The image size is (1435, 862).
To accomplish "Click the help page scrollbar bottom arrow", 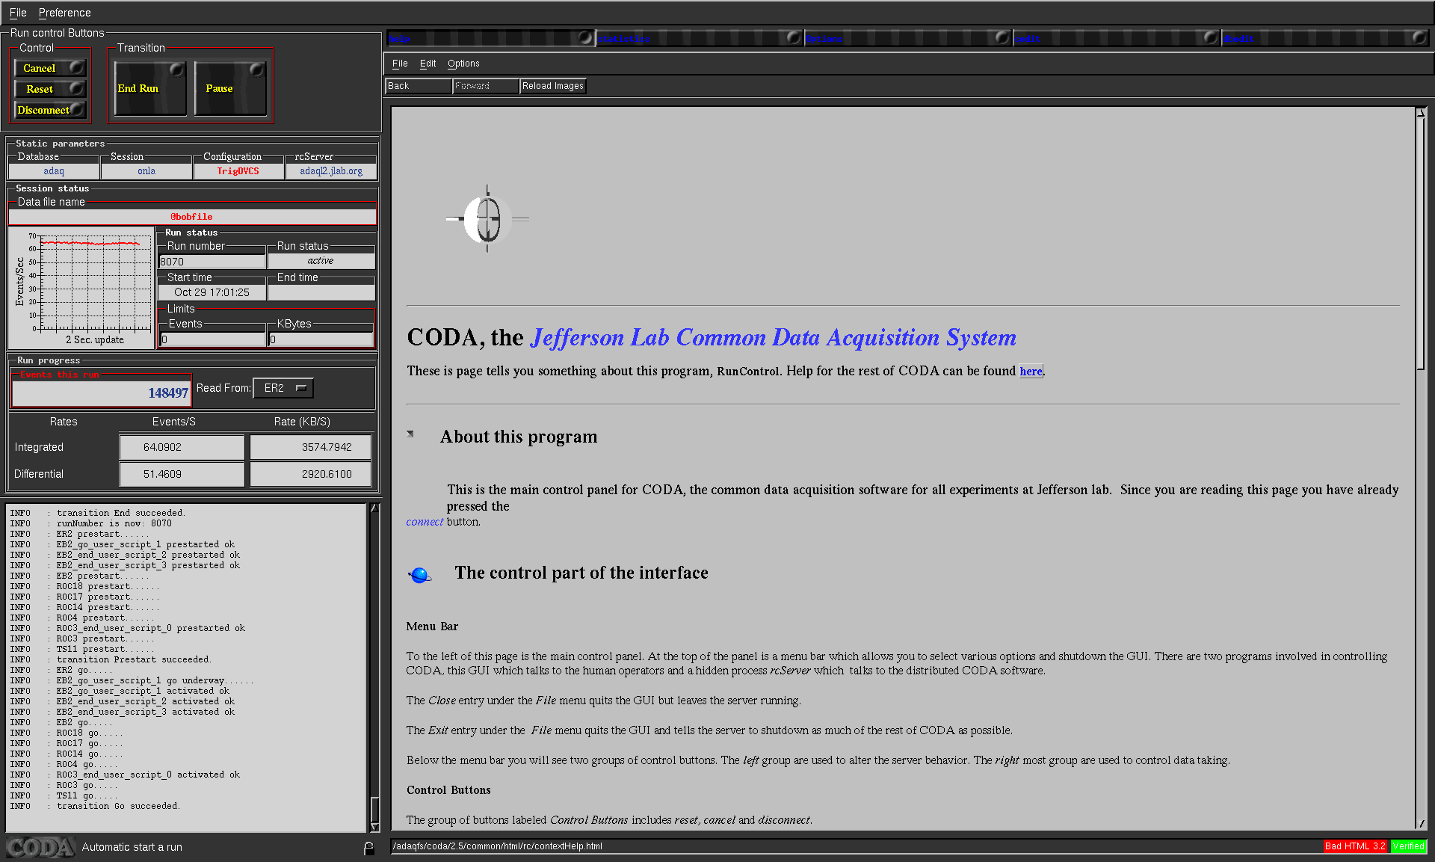I will 1421,823.
